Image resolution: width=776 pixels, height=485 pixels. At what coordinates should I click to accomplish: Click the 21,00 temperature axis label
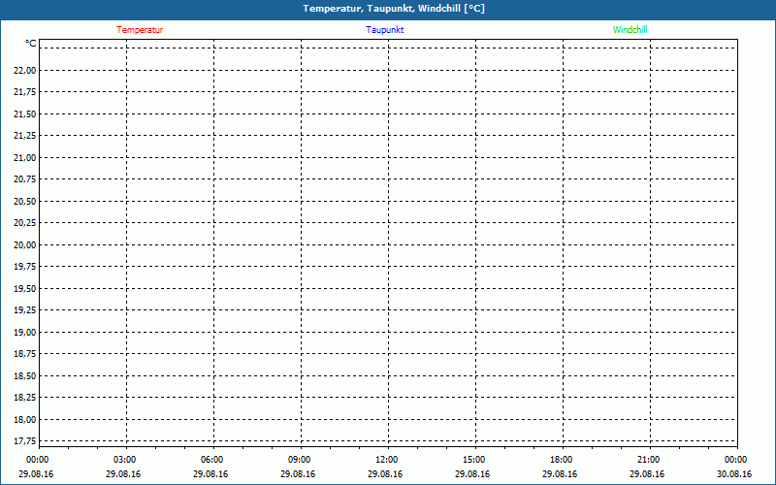coord(25,157)
